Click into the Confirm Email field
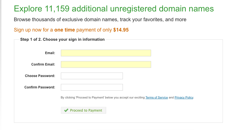The width and height of the screenshot is (236, 130). tap(106, 64)
